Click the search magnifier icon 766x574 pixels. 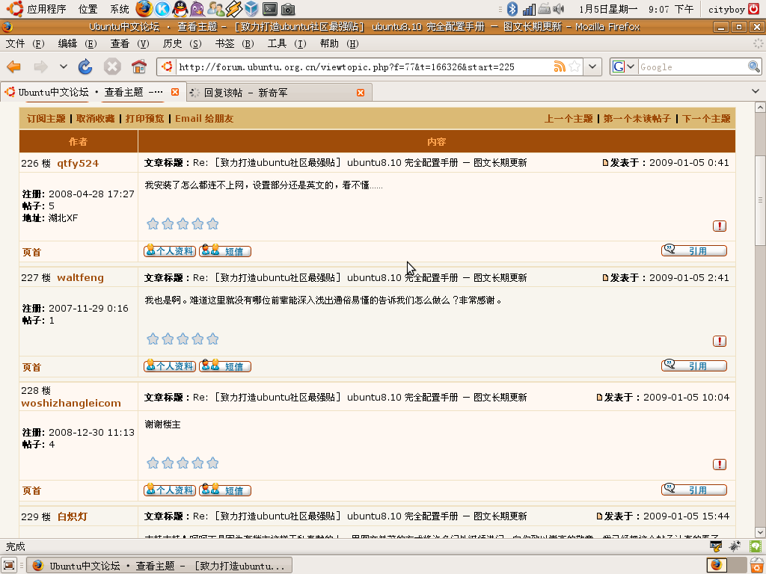coord(753,67)
